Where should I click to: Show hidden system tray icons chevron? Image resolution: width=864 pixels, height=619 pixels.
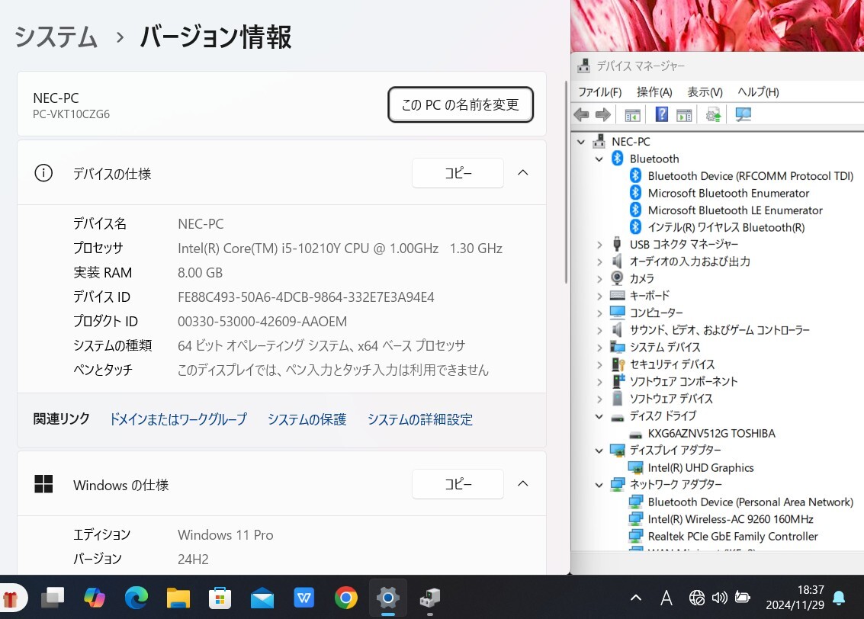coord(636,598)
